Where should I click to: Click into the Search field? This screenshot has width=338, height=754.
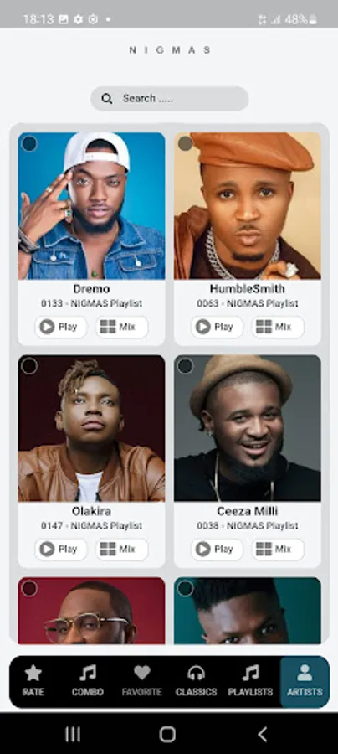point(170,99)
